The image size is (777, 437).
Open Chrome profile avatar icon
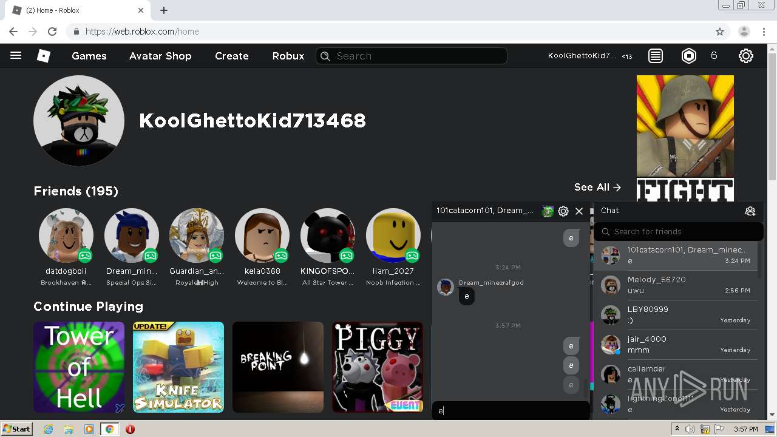coord(744,32)
